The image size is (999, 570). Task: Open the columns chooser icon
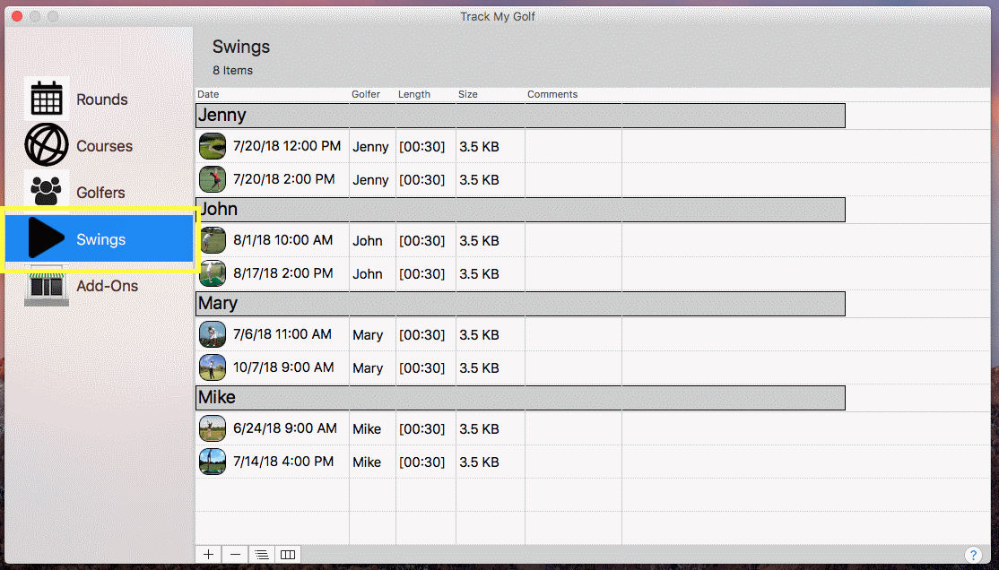click(288, 555)
